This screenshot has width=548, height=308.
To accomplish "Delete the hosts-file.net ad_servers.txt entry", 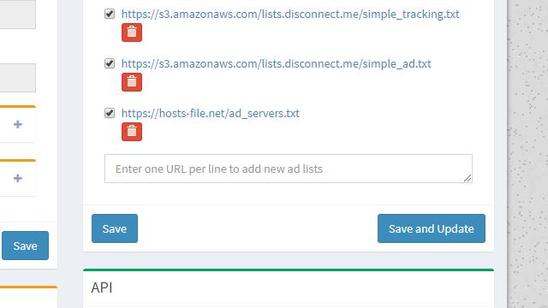I will (x=132, y=132).
